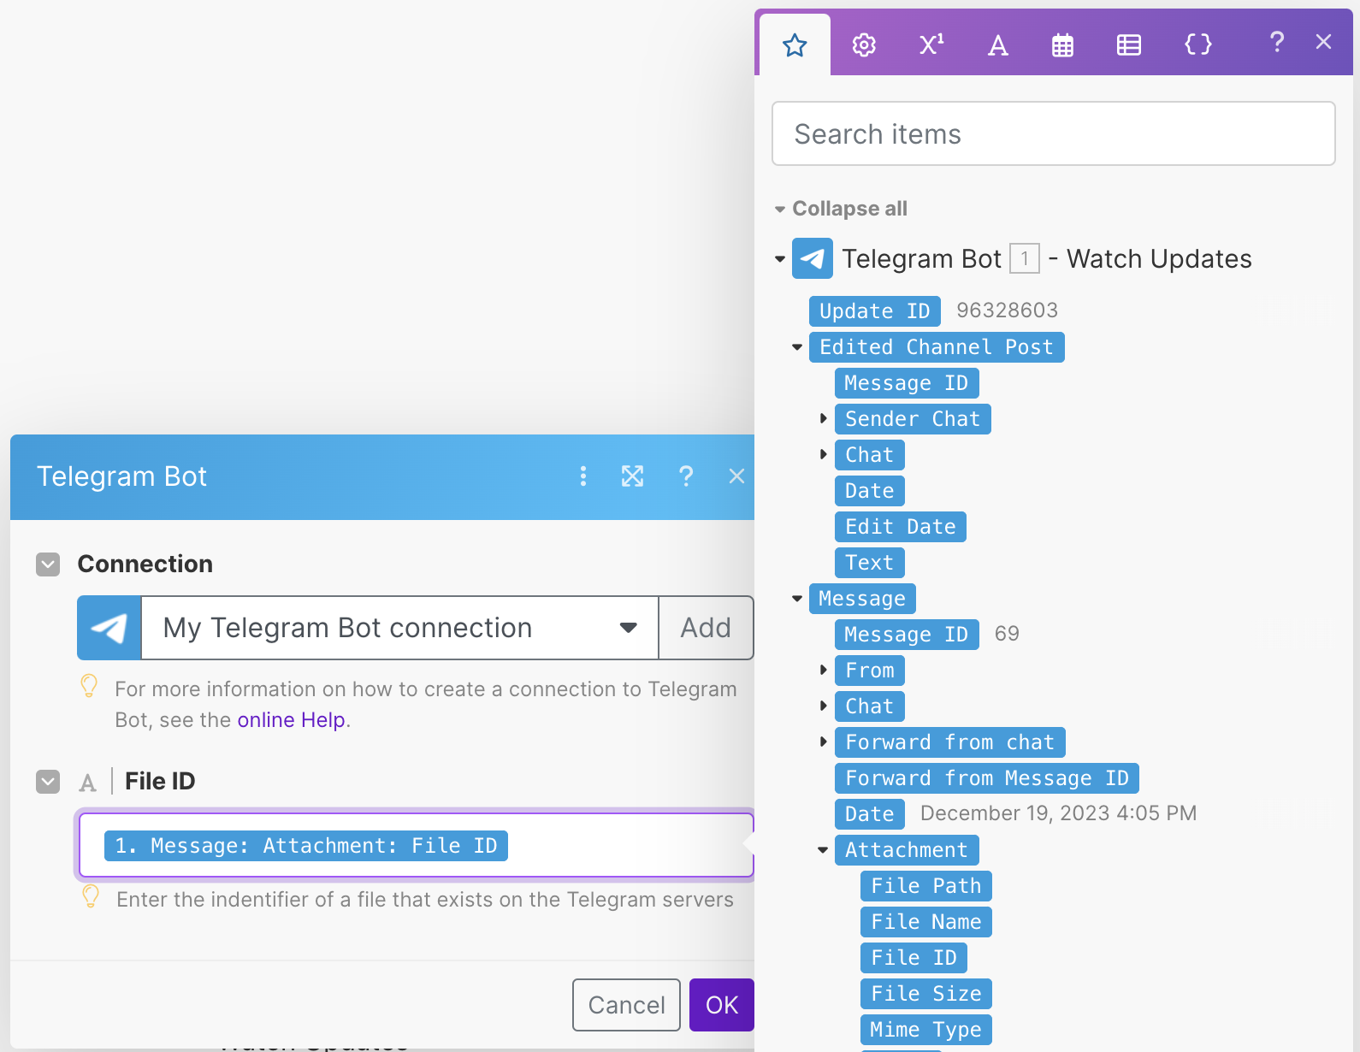Open Telegram Bot dialog more options menu
The image size is (1360, 1052).
[x=583, y=476]
